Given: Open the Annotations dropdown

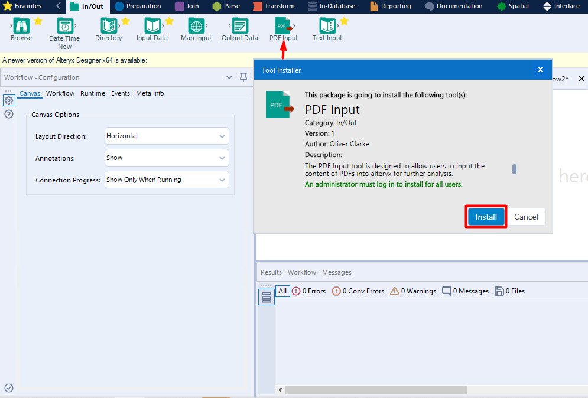Looking at the screenshot, I should click(167, 158).
